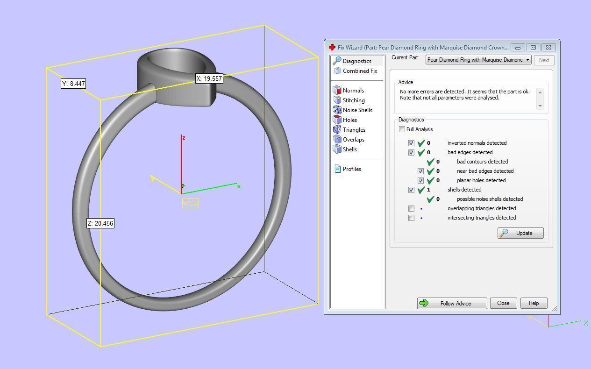Click the red cross Fix Wizard icon
Screen dimensions: 591x369
pyautogui.click(x=332, y=47)
